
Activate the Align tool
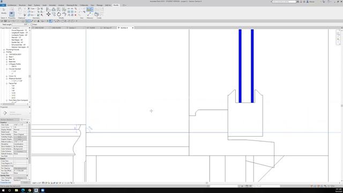(x=48, y=10)
